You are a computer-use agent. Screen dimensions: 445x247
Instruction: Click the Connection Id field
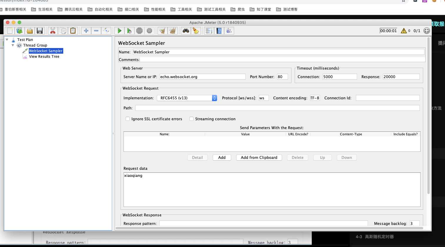(x=388, y=98)
